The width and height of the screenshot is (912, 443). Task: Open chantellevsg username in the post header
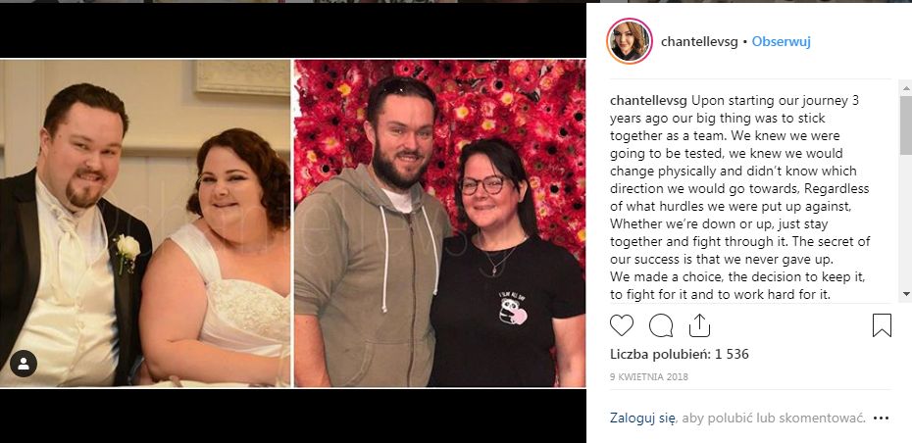point(699,41)
